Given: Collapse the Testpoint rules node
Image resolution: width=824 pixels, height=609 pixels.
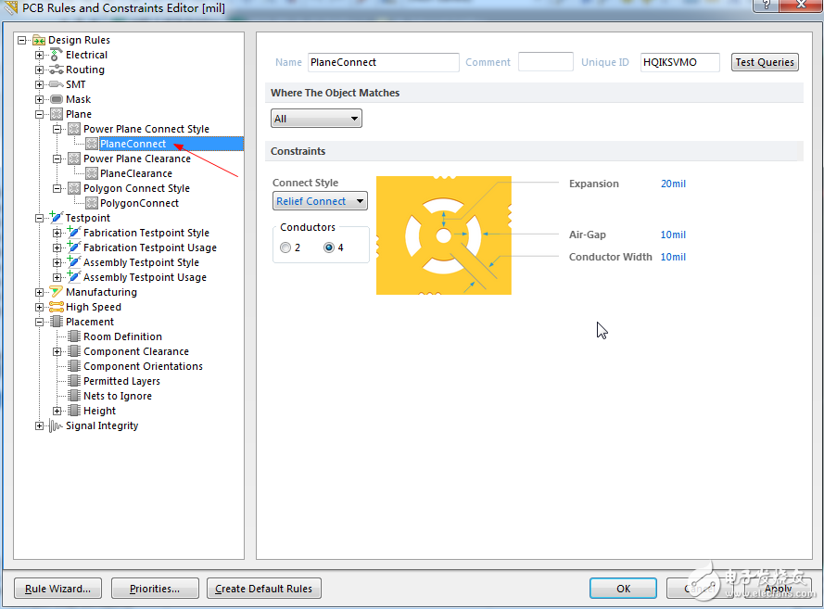Looking at the screenshot, I should (x=40, y=218).
